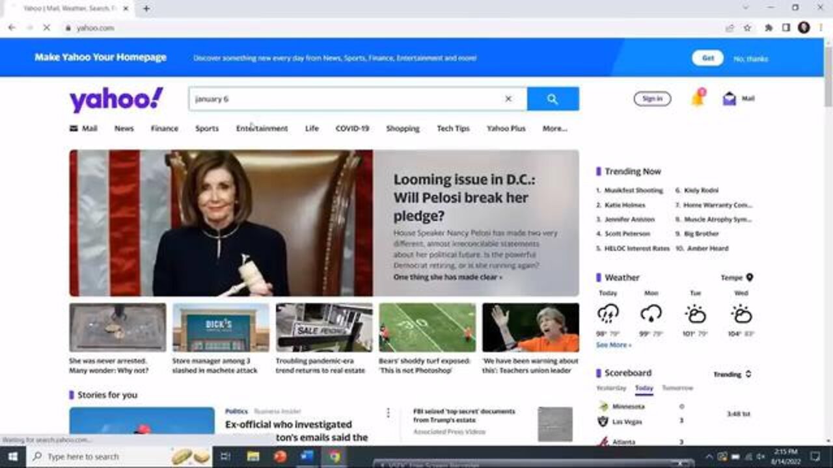Image resolution: width=833 pixels, height=468 pixels.
Task: Show hidden system tray icons
Action: pos(709,456)
